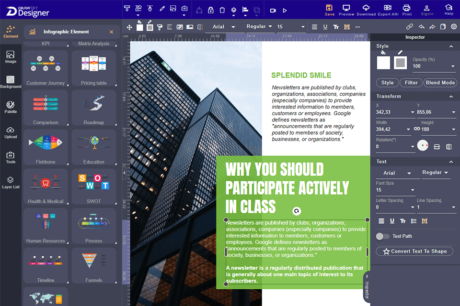
Task: Click the Convert Text To Shape button
Action: coord(414,251)
